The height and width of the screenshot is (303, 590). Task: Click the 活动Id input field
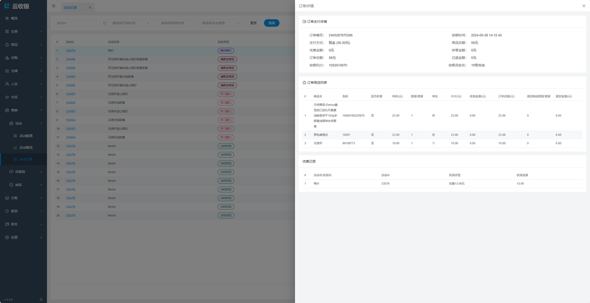pyautogui.click(x=75, y=23)
